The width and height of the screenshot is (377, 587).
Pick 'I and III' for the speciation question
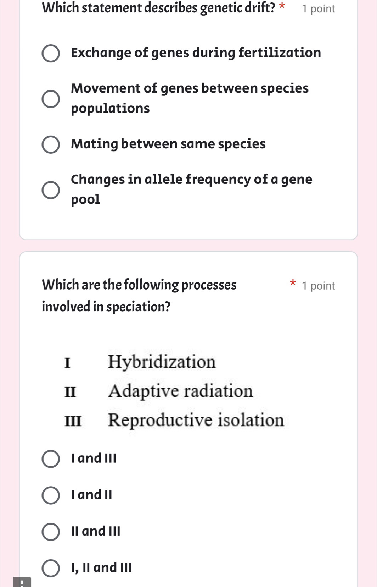[51, 459]
